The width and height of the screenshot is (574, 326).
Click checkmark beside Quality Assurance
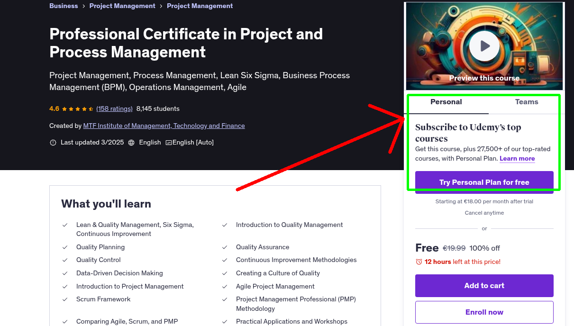225,247
